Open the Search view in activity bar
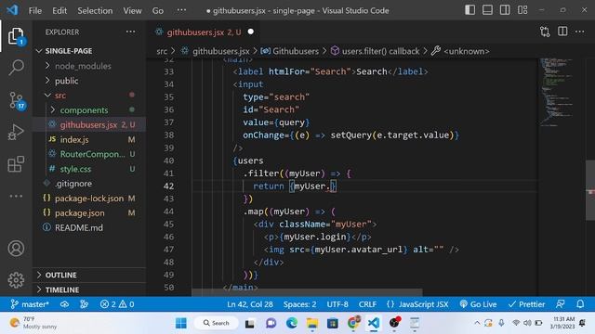 point(16,68)
